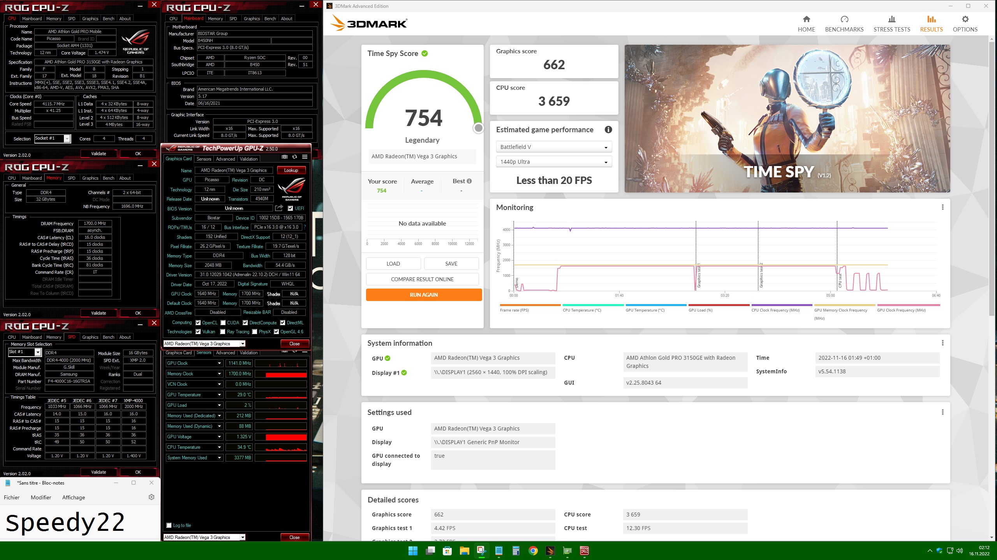Open Battlefield V game dropdown

tap(554, 147)
